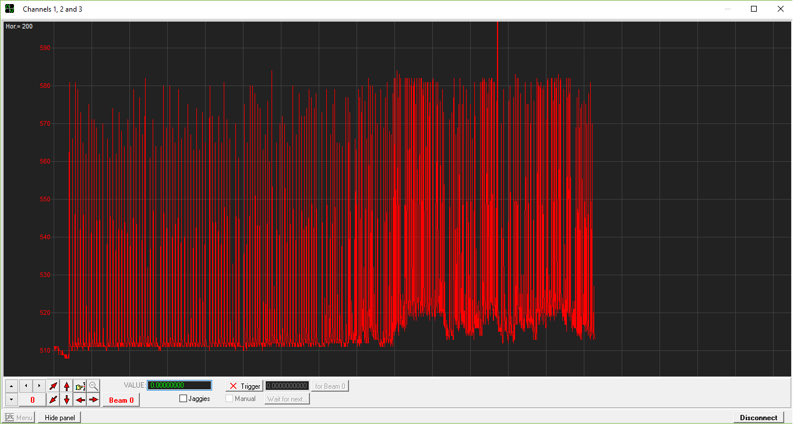
Task: Click the small down triangle stepper button
Action: click(12, 400)
